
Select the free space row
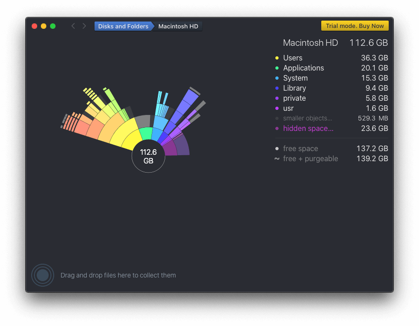click(x=300, y=149)
